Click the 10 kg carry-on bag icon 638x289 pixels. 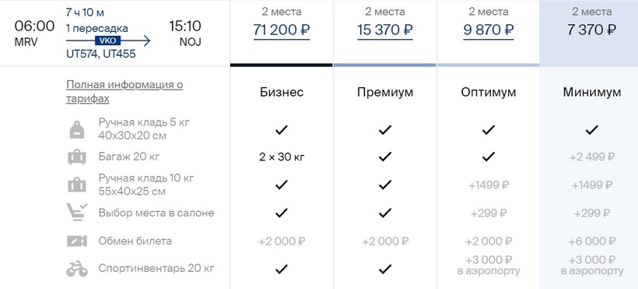pyautogui.click(x=76, y=185)
